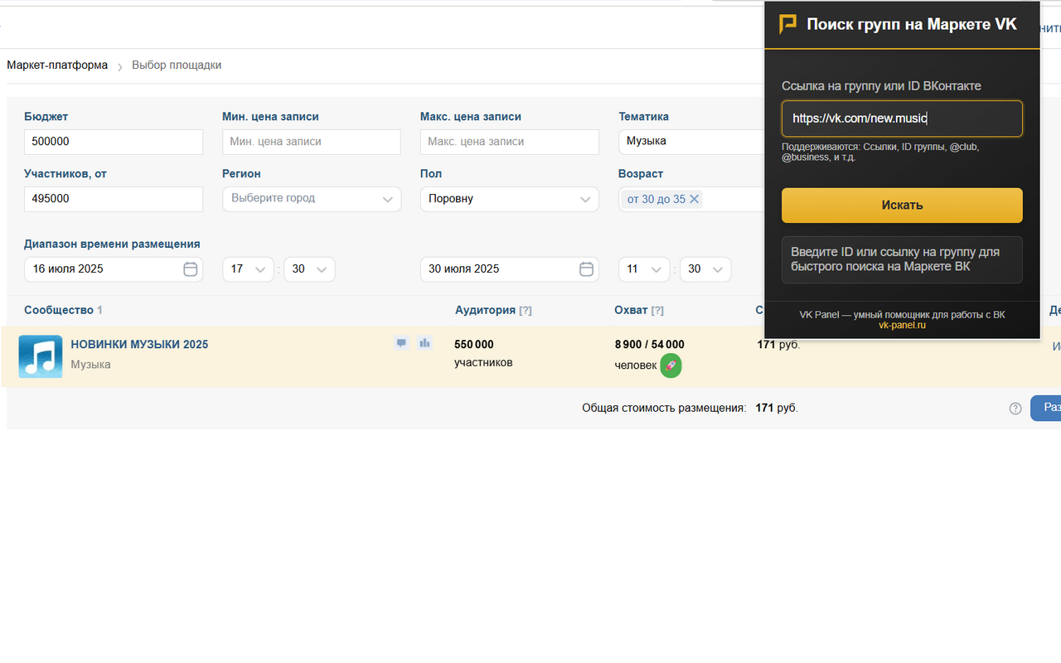Click the start date field 16 июля 2025
The image size is (1061, 663).
pyautogui.click(x=114, y=269)
